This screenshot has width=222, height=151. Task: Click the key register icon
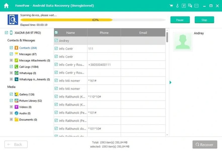pos(177,6)
